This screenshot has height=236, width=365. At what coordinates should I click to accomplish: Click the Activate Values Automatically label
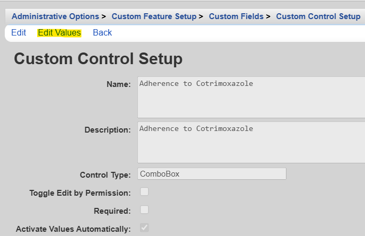pyautogui.click(x=73, y=229)
